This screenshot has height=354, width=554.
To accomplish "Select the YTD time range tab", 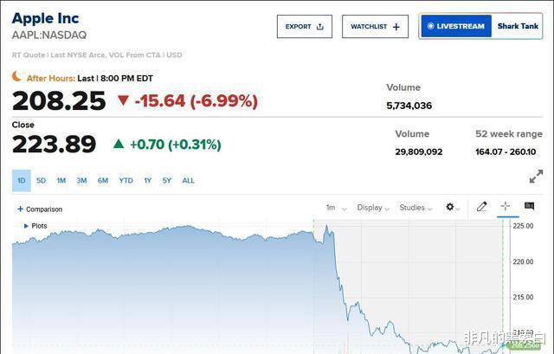I will 126,181.
